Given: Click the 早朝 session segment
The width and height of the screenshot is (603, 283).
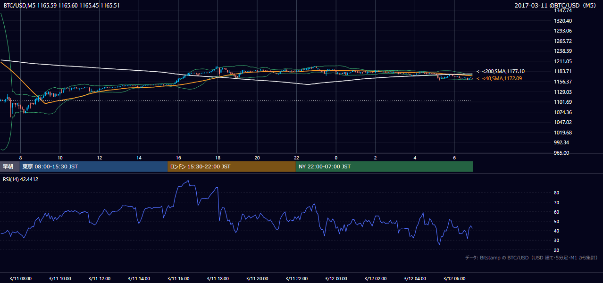Looking at the screenshot, I should [x=9, y=166].
